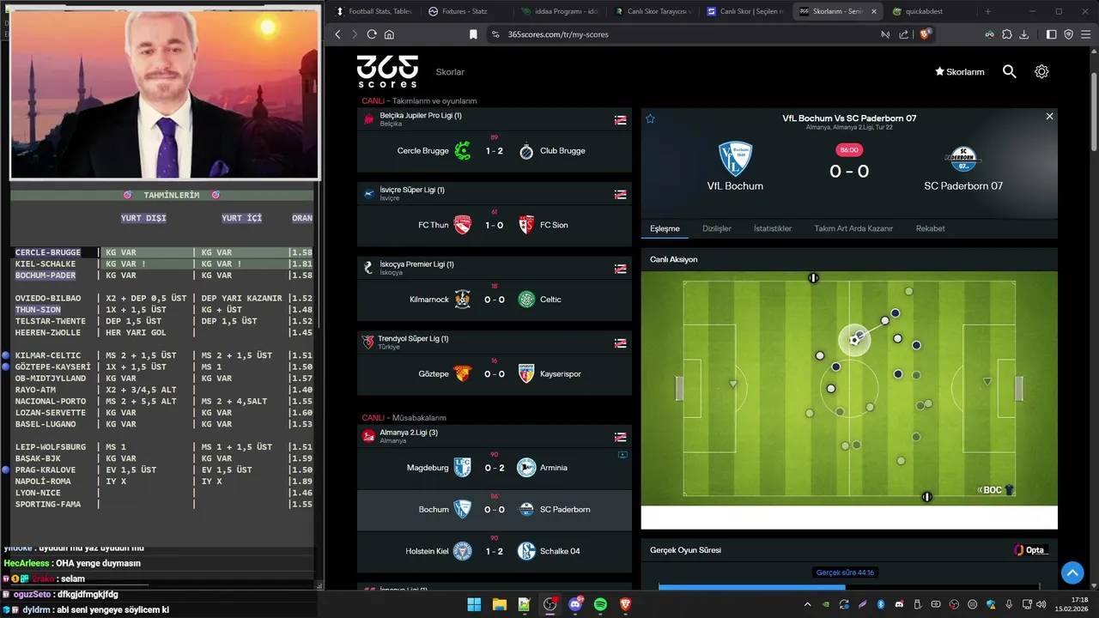Collapse İskoçya Premier Ligi section flag toggle
The image size is (1099, 618).
pos(620,269)
